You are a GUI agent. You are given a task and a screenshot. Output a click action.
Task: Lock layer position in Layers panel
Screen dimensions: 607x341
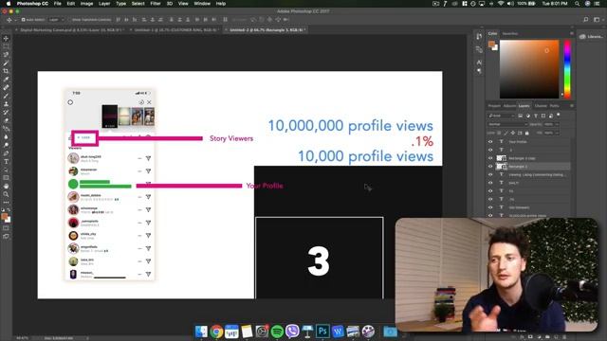(513, 133)
